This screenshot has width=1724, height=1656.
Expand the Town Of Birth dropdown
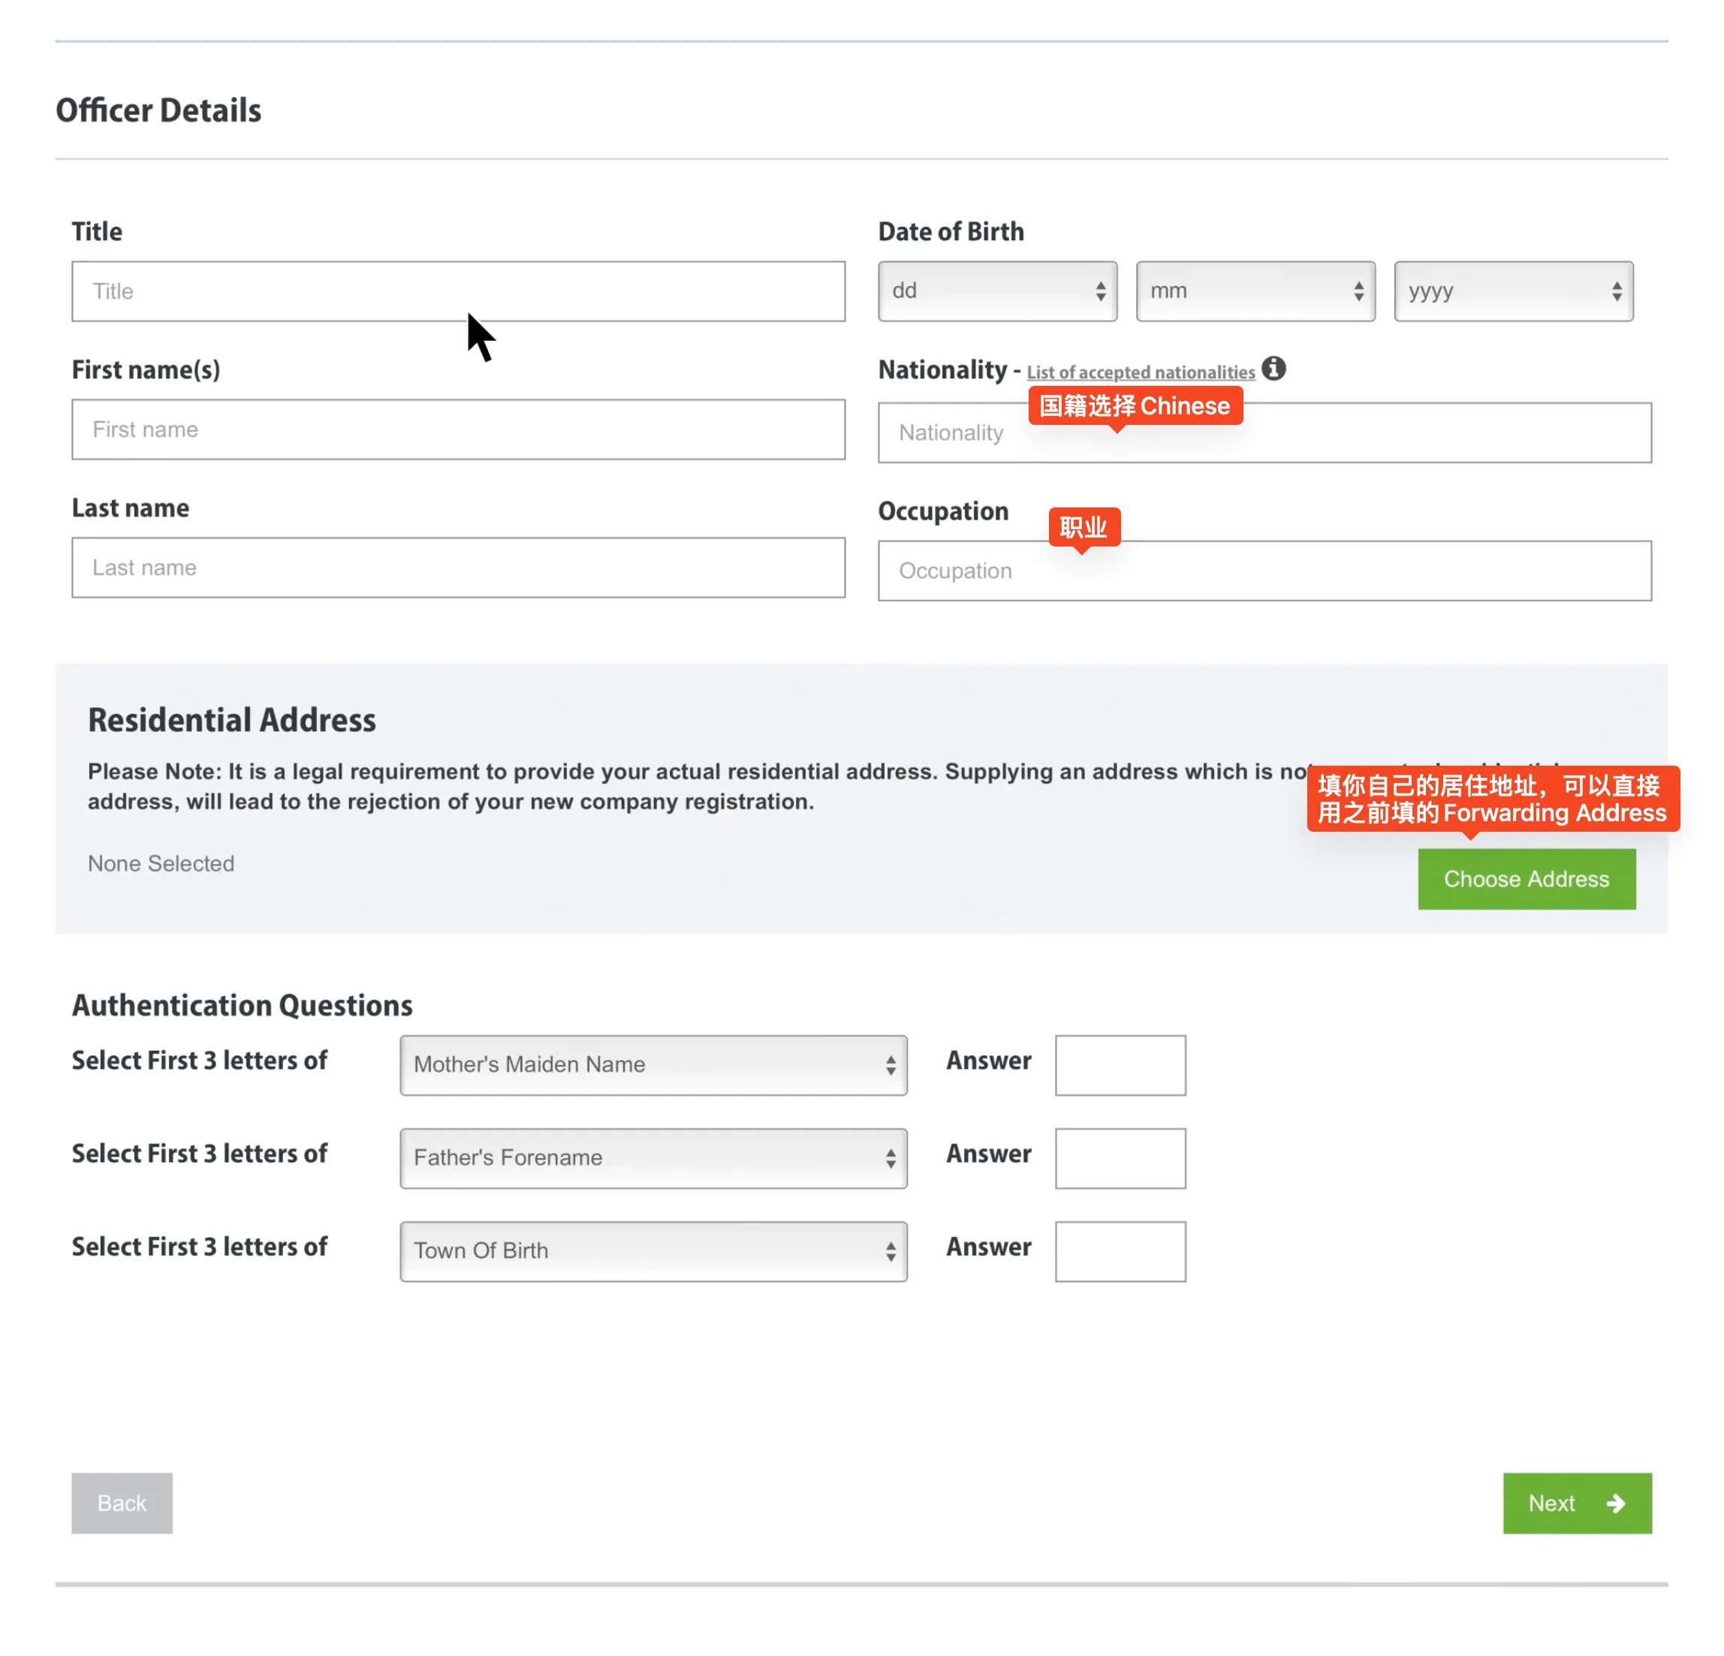(653, 1251)
